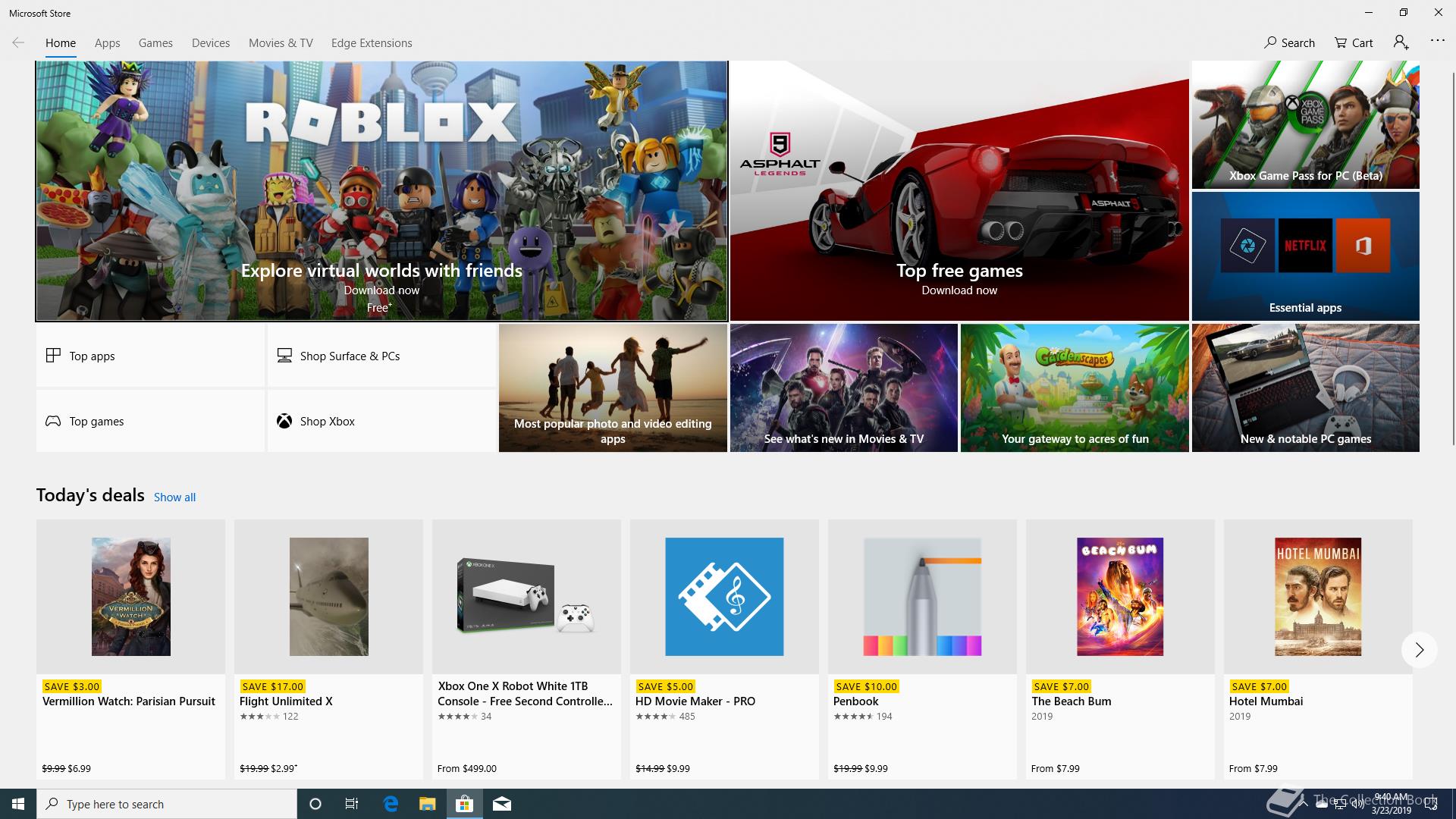Open Vermillion Watch: Parisian Pursuit deal
1456x819 pixels.
(x=130, y=649)
